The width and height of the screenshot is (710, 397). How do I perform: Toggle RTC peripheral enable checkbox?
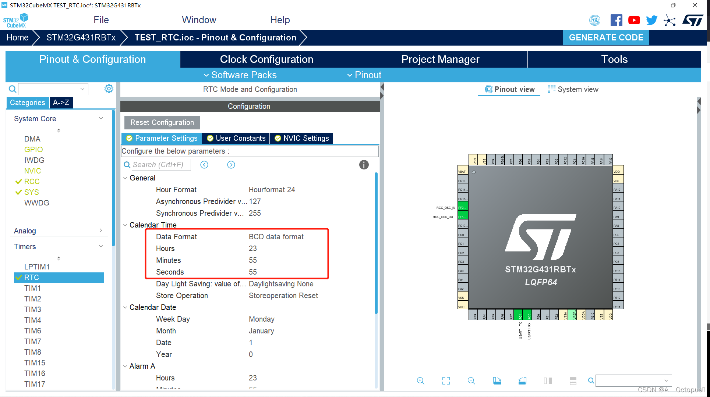[20, 277]
